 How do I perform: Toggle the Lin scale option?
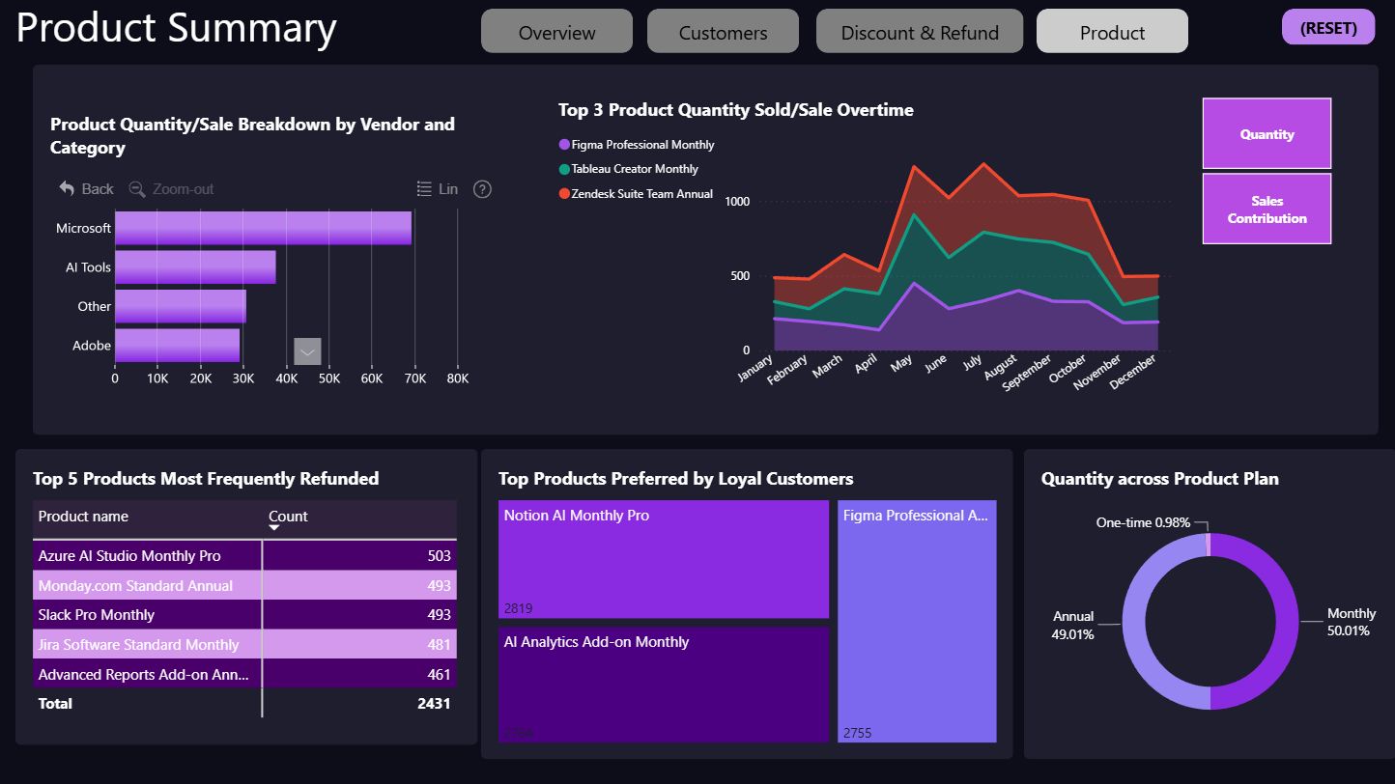point(437,189)
